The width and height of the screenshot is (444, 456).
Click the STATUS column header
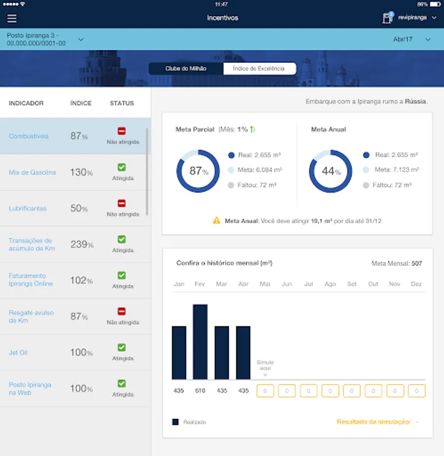coord(122,103)
